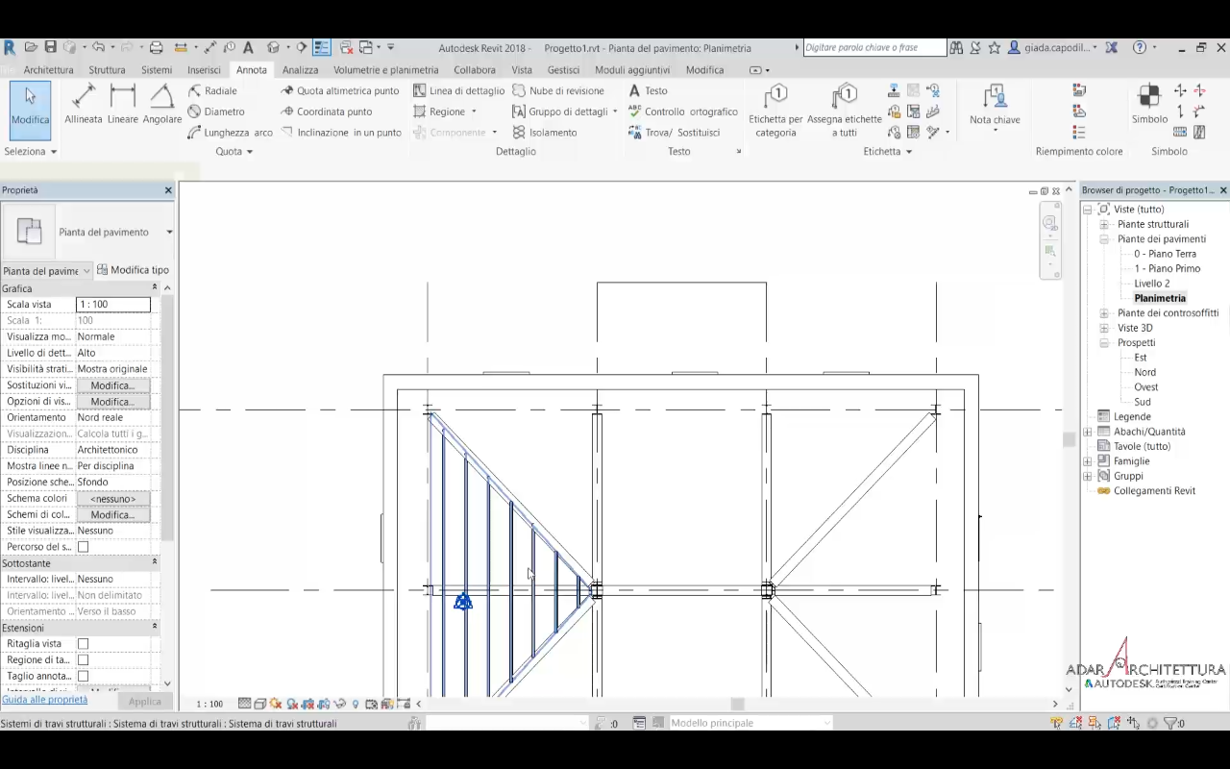Select the Allineata dimension tool
Image resolution: width=1230 pixels, height=769 pixels.
[x=84, y=104]
